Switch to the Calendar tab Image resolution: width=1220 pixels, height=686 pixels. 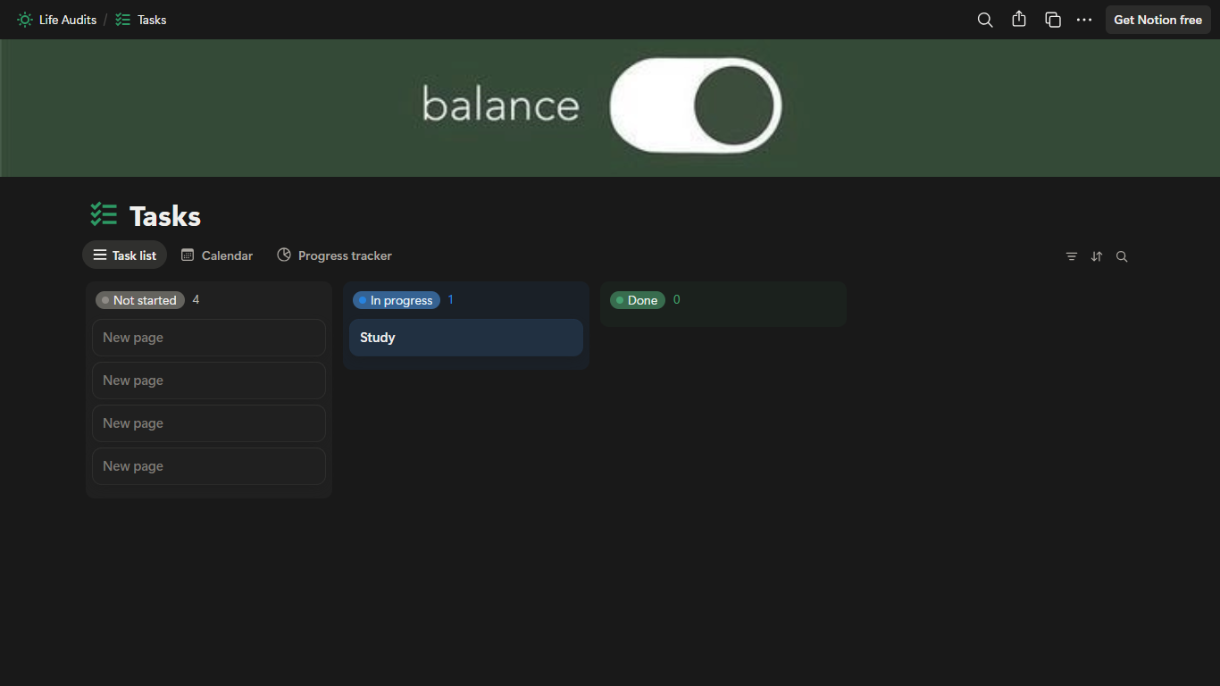[217, 255]
